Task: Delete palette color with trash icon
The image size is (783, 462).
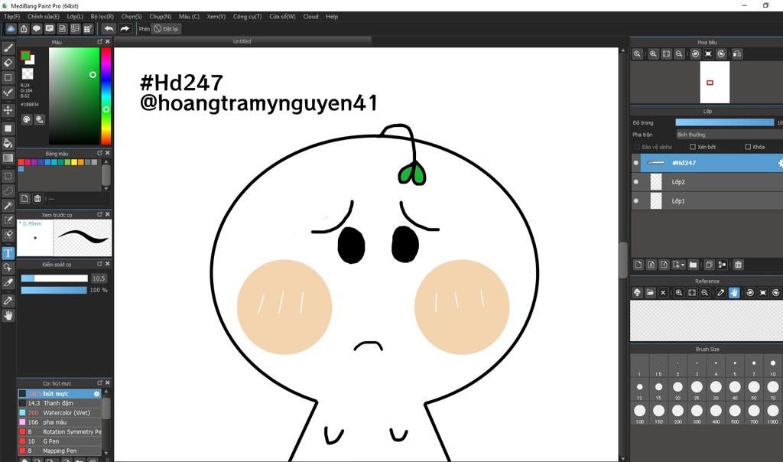Action: [37, 198]
